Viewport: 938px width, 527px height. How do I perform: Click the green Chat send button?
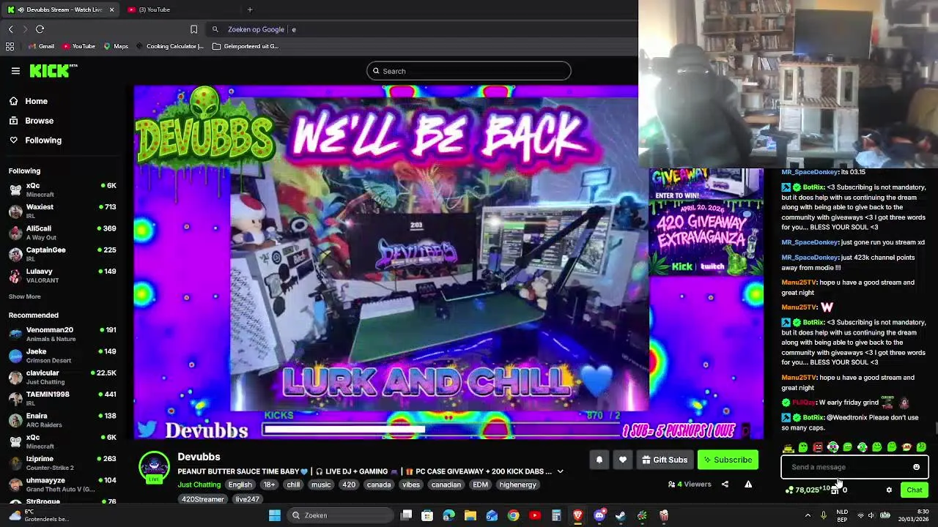(915, 490)
